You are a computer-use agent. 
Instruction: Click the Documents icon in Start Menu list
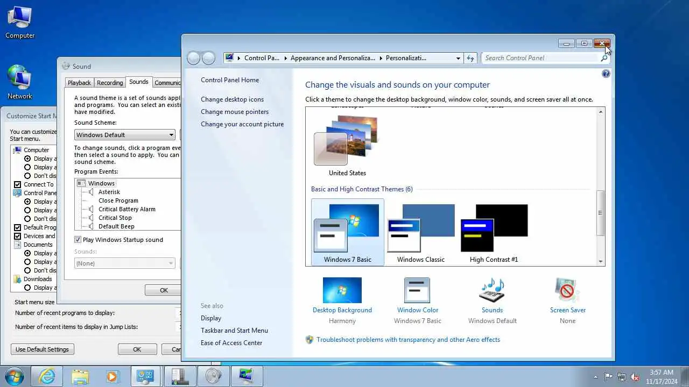(x=17, y=245)
